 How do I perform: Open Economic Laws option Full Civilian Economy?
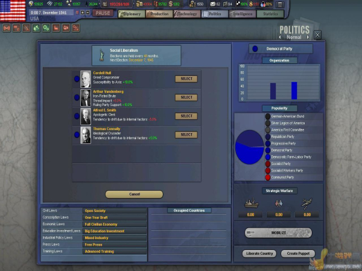coord(115,224)
